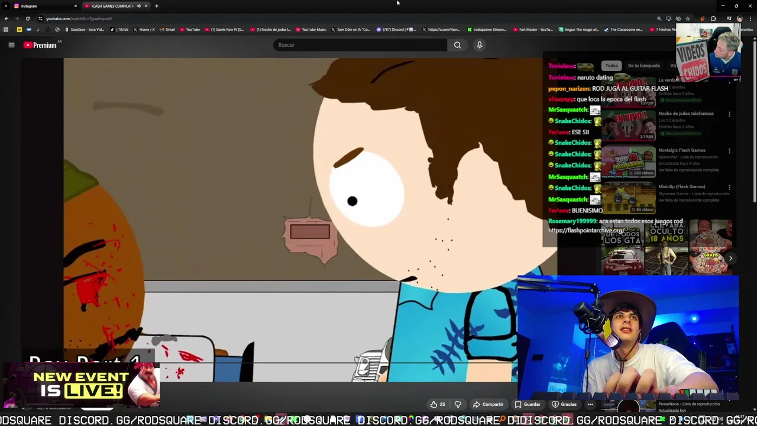
Task: Like the video with thumbs up
Action: tap(438, 404)
